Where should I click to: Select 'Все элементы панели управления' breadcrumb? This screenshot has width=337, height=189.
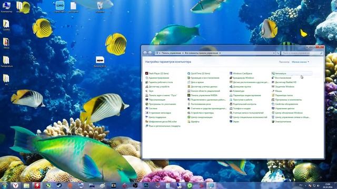click(201, 53)
